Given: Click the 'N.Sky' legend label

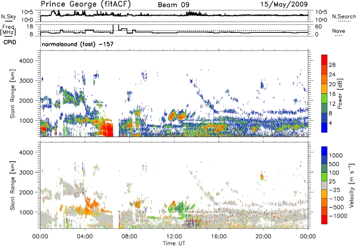Looking at the screenshot, I should (8, 16).
